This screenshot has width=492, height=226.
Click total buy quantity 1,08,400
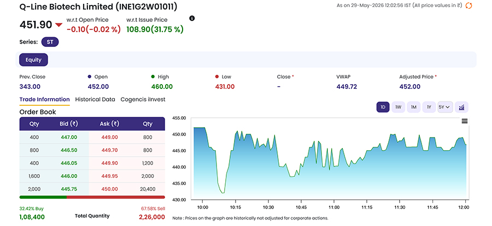pyautogui.click(x=32, y=217)
